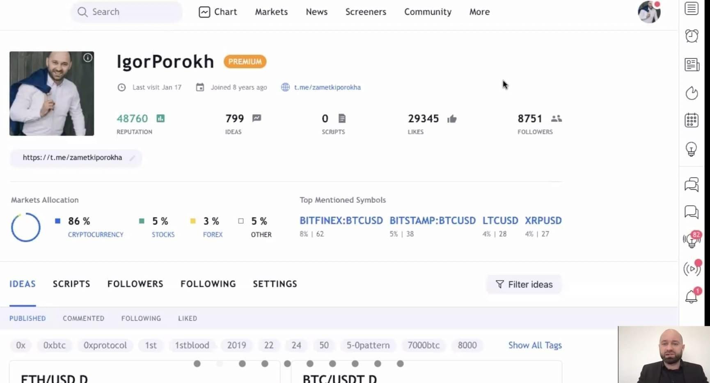Open the Ideas lightbulb icon in sidebar
The image size is (710, 383).
692,149
